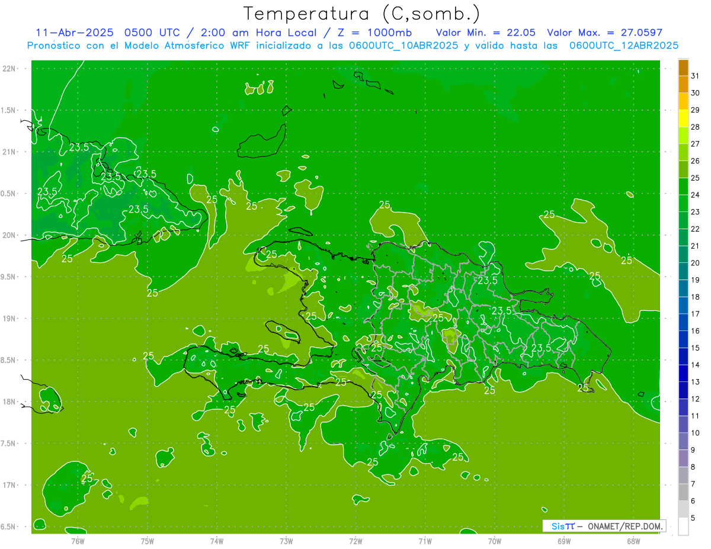Click the title "Temperatura (C,somb.)"

click(362, 14)
